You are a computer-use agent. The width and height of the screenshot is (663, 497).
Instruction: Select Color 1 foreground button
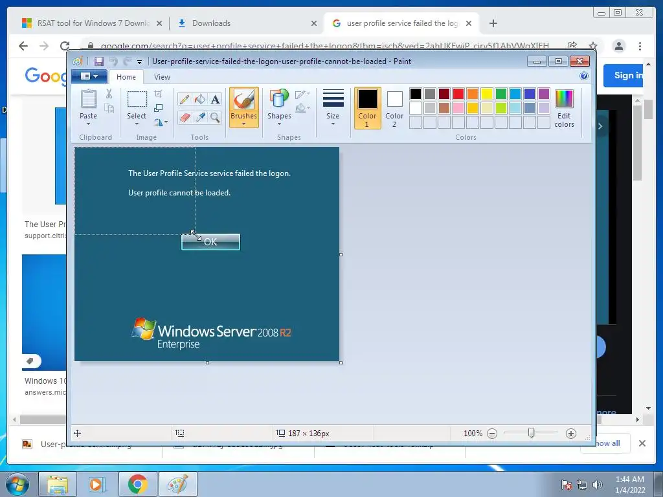(x=368, y=108)
